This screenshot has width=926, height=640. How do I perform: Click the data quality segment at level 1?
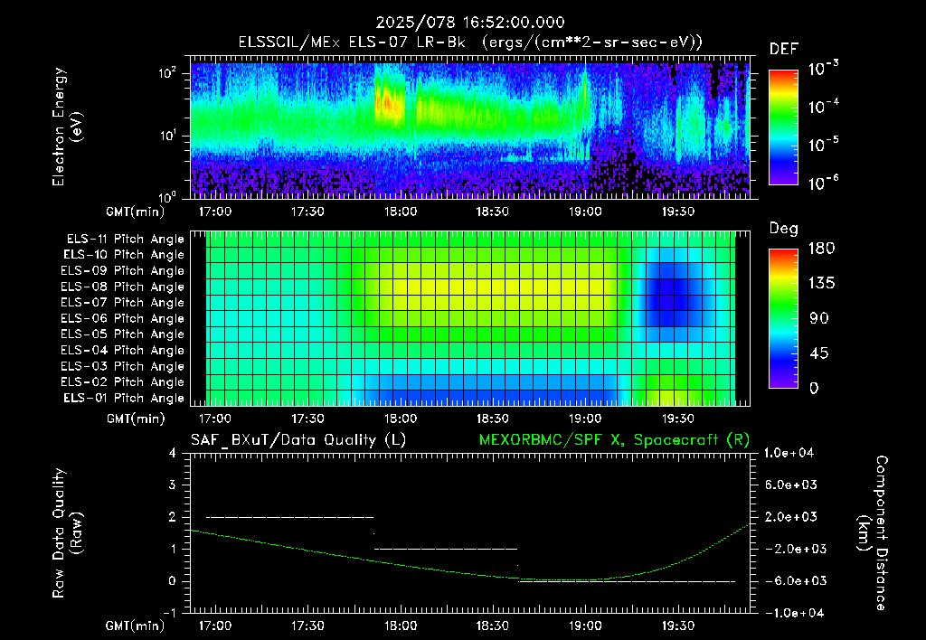tap(446, 549)
